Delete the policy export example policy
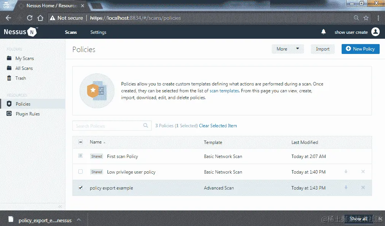 coord(363,188)
